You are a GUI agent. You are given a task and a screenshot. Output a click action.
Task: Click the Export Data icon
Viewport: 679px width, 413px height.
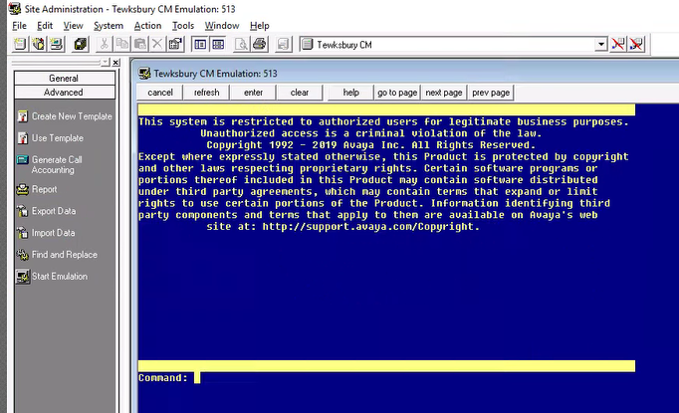click(22, 211)
